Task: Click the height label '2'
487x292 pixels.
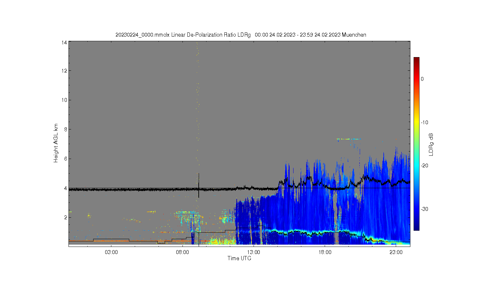Action: pos(66,217)
